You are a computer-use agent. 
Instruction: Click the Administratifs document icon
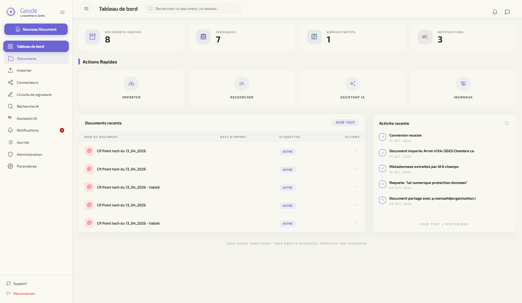pyautogui.click(x=314, y=37)
